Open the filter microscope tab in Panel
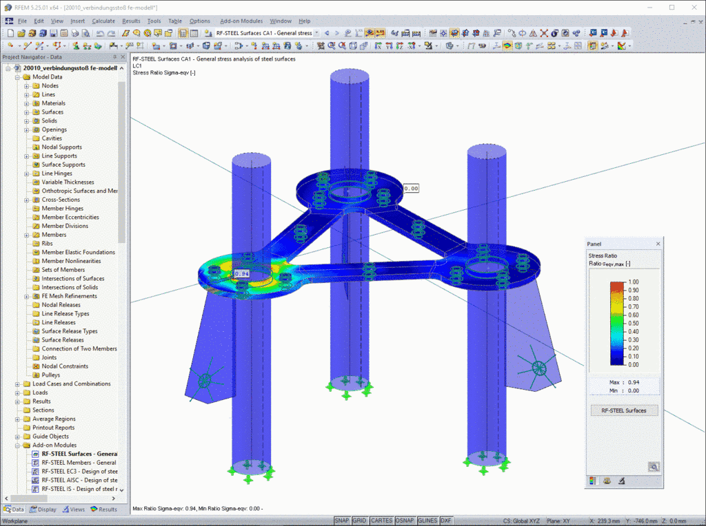706x526 pixels. point(621,481)
